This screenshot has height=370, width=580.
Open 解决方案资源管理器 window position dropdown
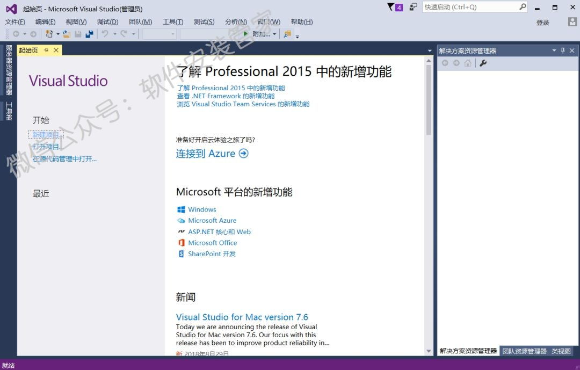coord(554,50)
